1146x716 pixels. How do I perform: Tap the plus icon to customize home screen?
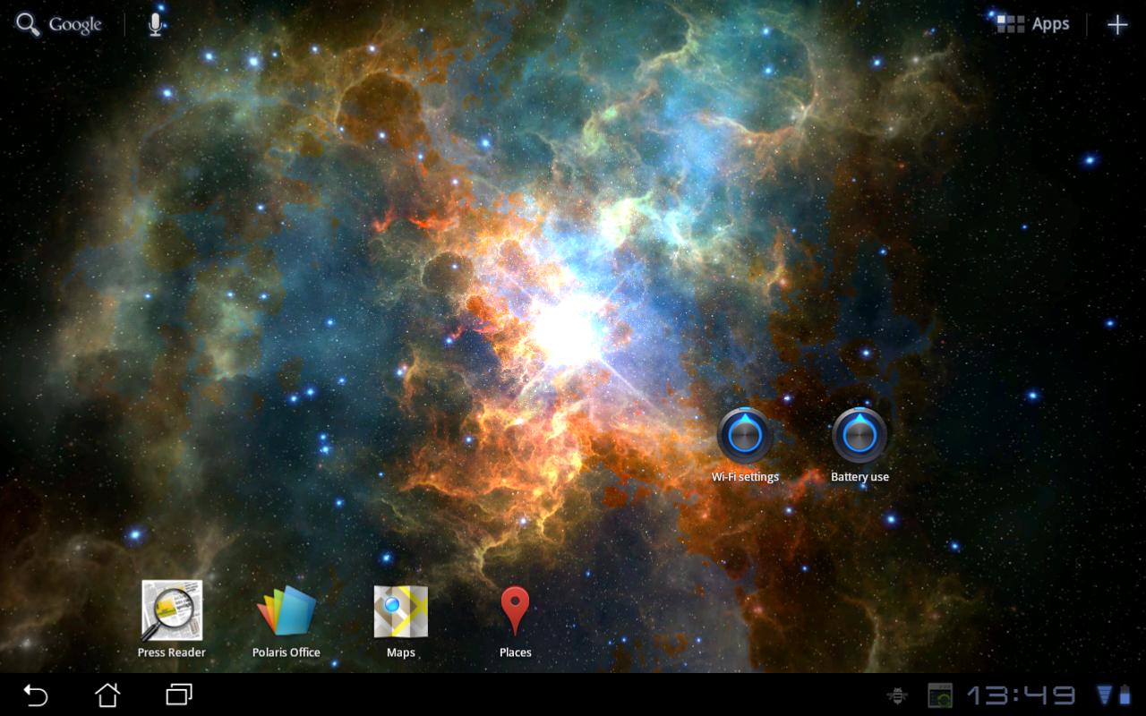coord(1116,25)
